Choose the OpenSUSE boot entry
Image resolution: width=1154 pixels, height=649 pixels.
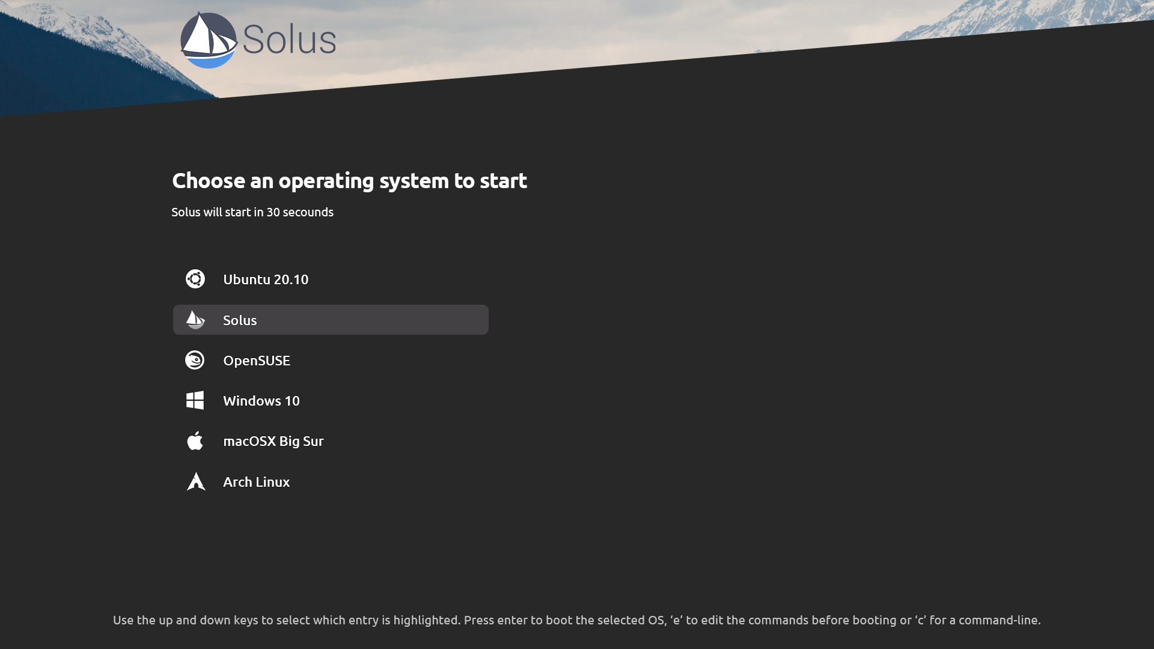(257, 361)
